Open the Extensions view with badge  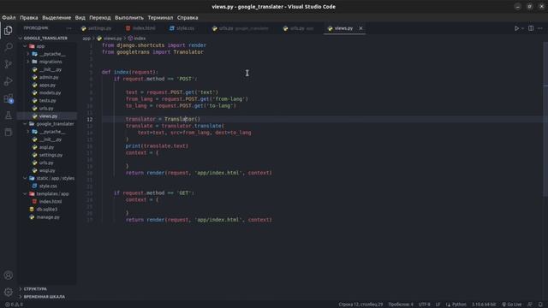click(x=9, y=98)
